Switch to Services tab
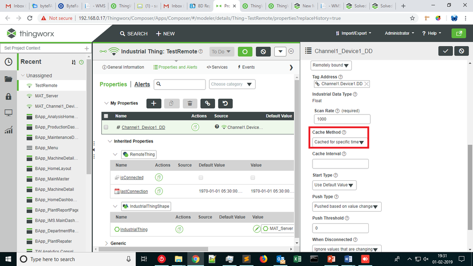The width and height of the screenshot is (473, 266). coord(217,67)
